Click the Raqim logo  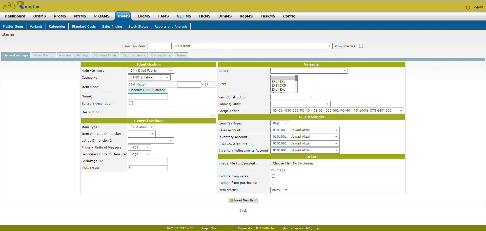coord(21,5)
